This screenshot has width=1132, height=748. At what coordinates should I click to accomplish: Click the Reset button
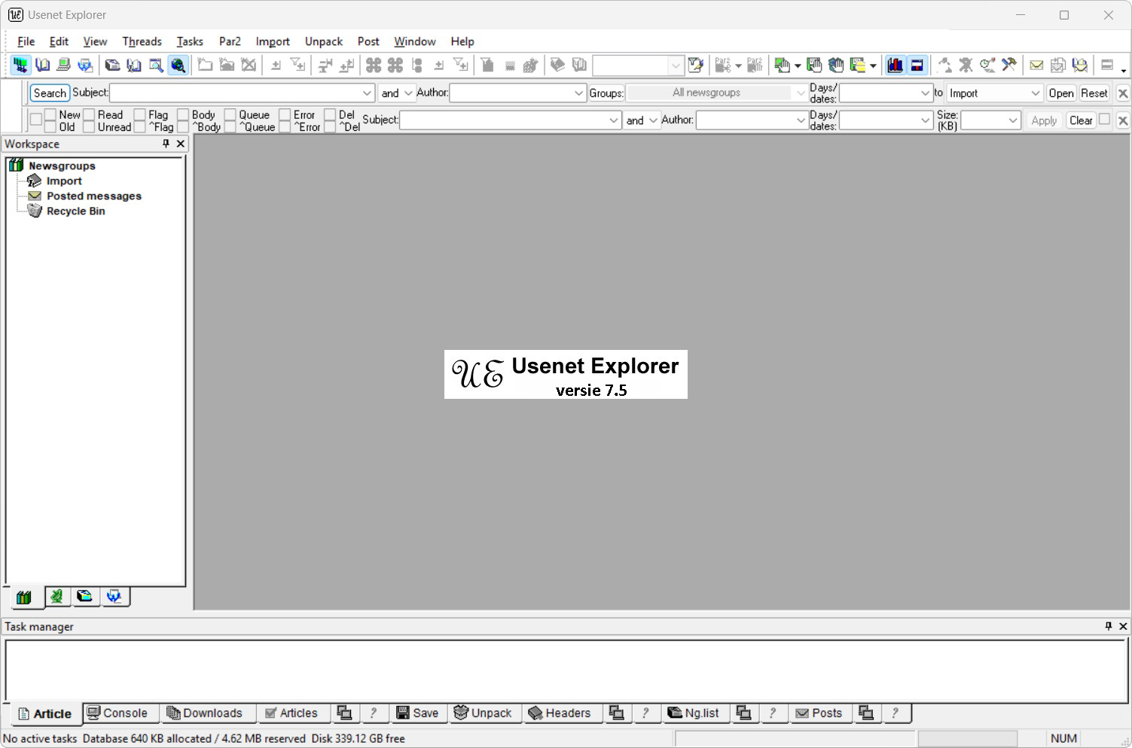[x=1094, y=93]
